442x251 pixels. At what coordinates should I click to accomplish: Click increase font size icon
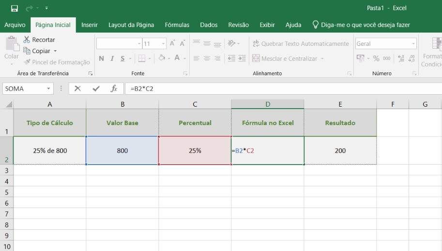click(172, 43)
